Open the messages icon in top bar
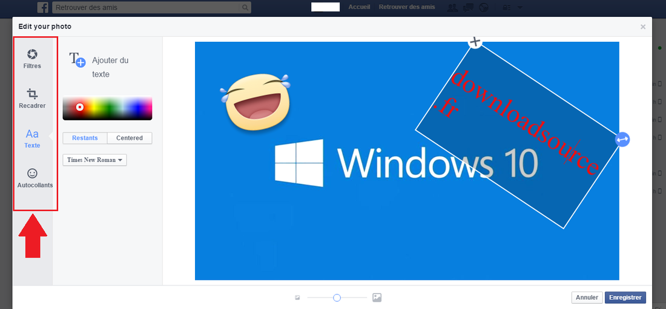 coord(468,7)
